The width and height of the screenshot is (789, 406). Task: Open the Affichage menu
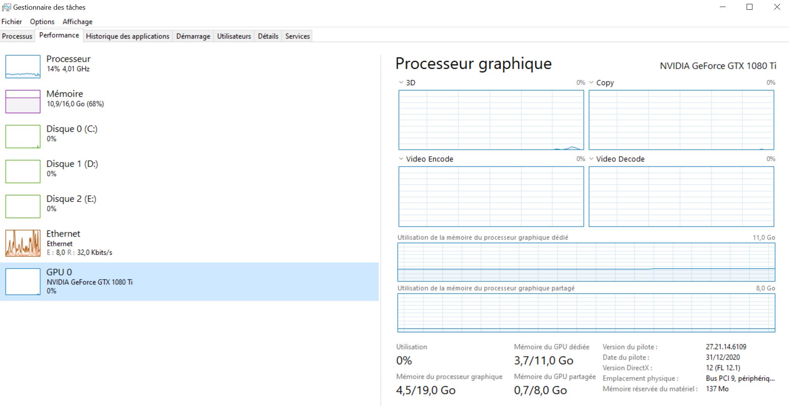click(77, 22)
